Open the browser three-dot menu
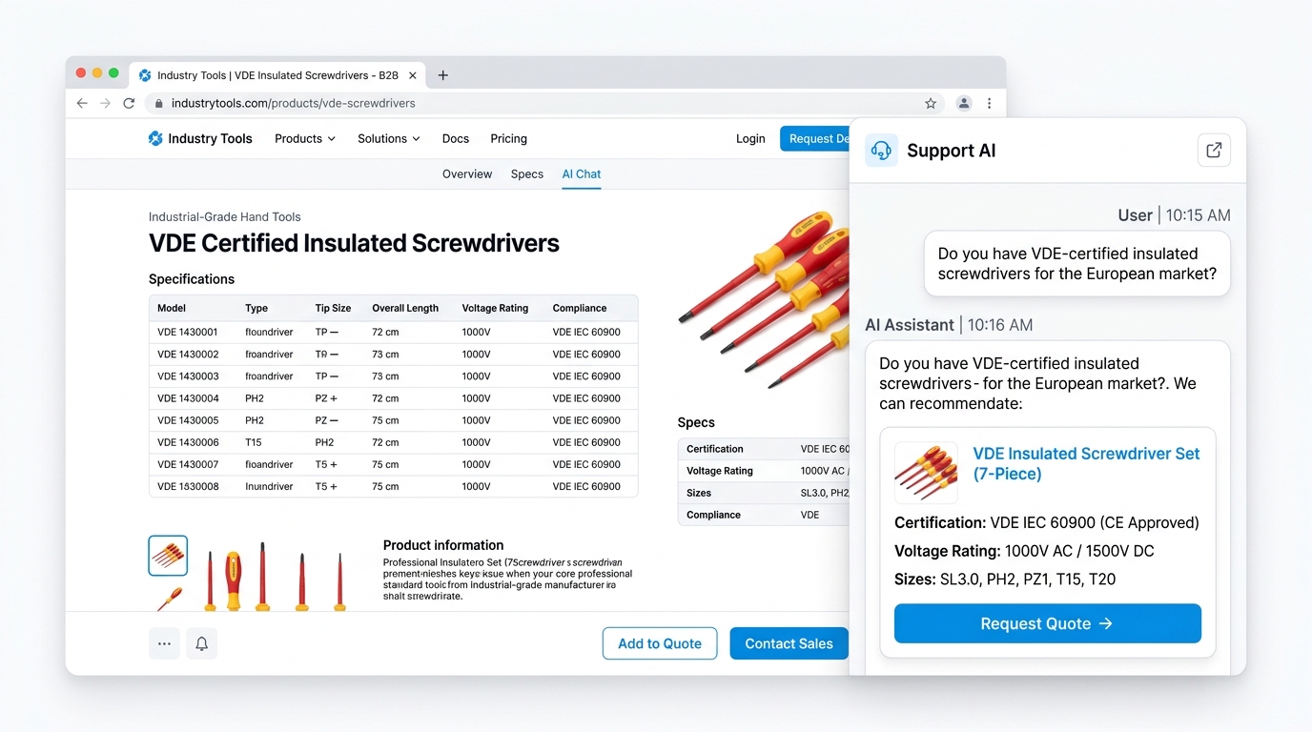The width and height of the screenshot is (1312, 732). coord(990,103)
